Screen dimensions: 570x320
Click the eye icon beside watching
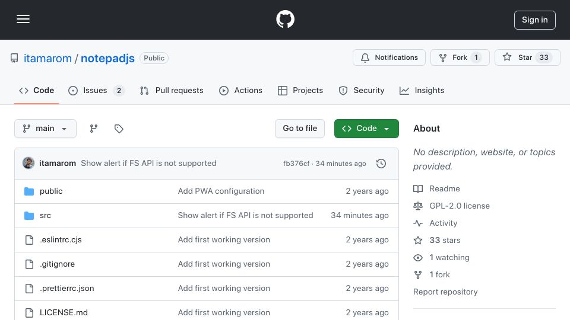tap(418, 258)
